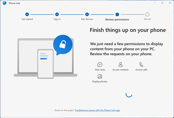The height and width of the screenshot is (118, 174).
Task: Click the Get started step label
Action: (x=27, y=19)
